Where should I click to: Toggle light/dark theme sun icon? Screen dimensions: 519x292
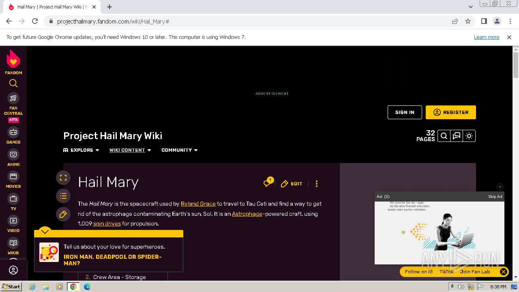pos(469,136)
